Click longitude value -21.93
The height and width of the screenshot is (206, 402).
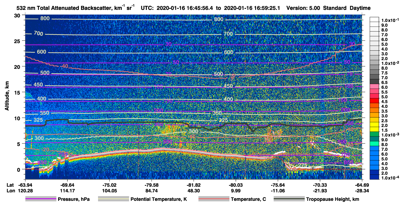click(x=320, y=190)
